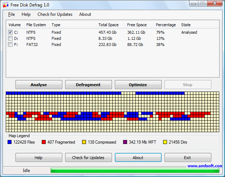
Task: Check the D: volume checkbox
Action: point(10,38)
